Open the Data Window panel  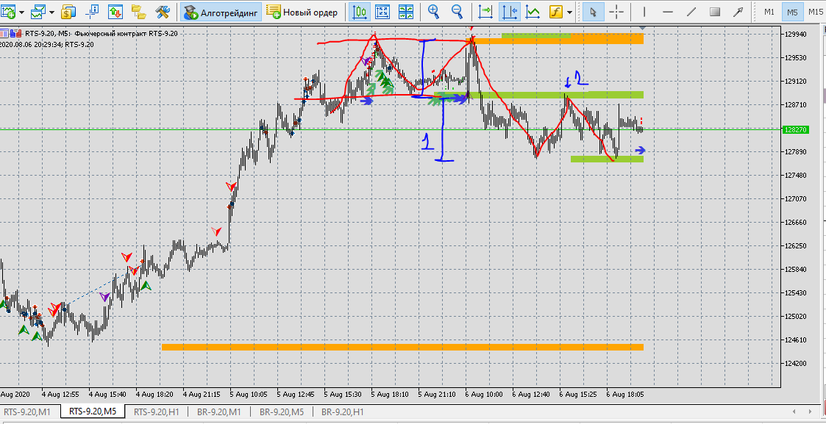pyautogui.click(x=92, y=12)
